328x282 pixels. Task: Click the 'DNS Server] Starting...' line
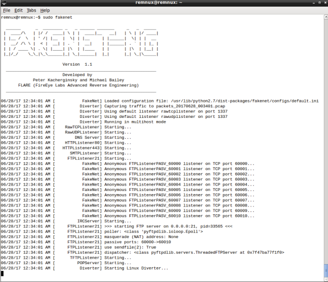coord(66,137)
